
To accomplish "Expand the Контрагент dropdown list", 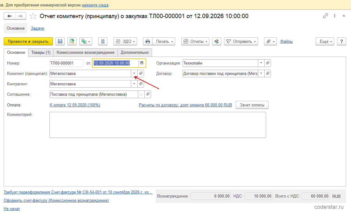I will click(134, 84).
